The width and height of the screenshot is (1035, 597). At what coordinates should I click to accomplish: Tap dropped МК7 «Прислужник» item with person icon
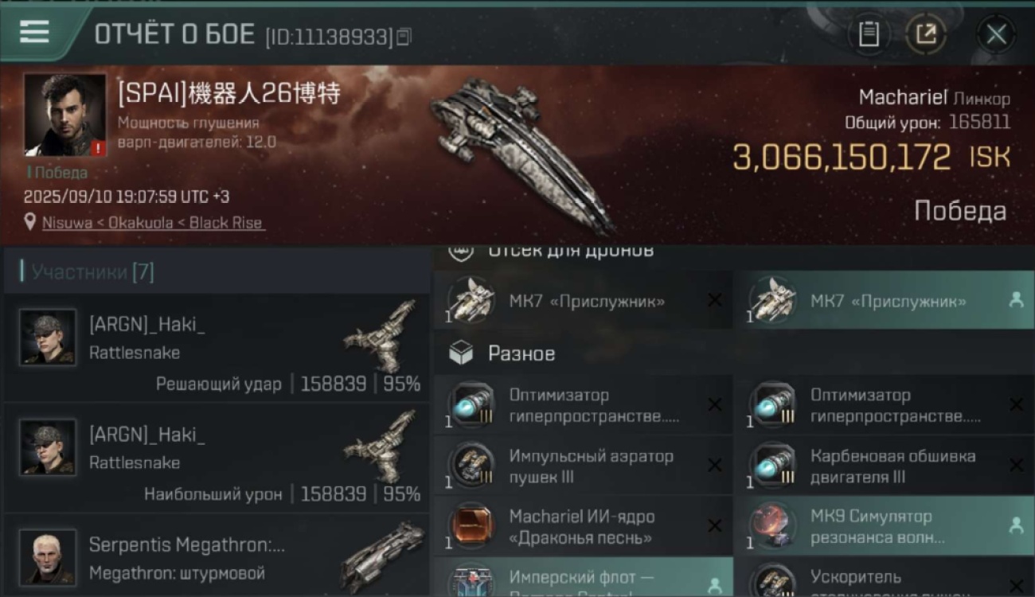tap(884, 300)
